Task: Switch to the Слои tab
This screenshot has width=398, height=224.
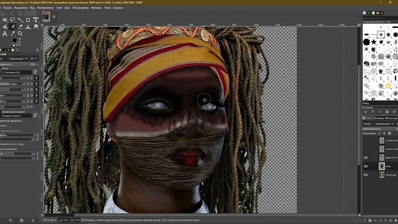Action: click(367, 118)
